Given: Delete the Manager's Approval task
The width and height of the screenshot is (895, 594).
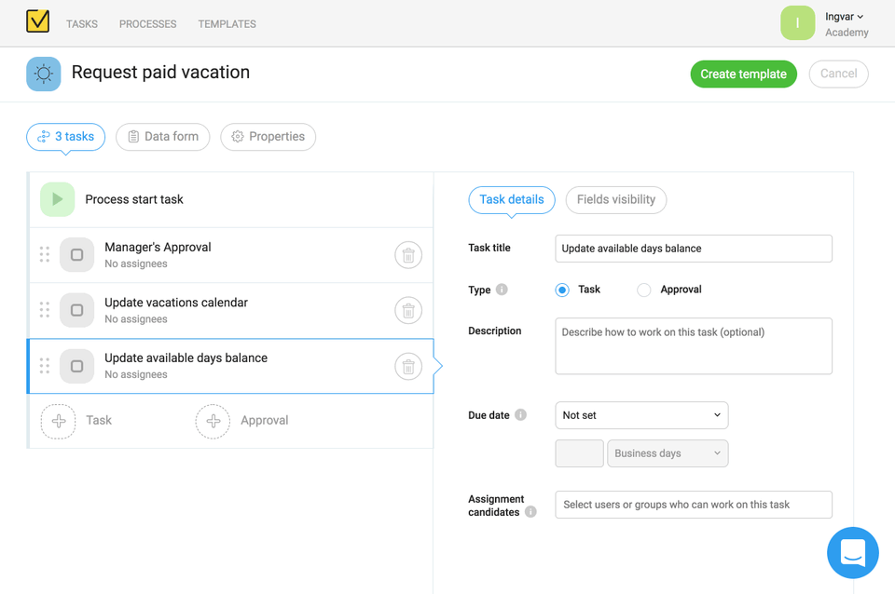Looking at the screenshot, I should coord(407,255).
